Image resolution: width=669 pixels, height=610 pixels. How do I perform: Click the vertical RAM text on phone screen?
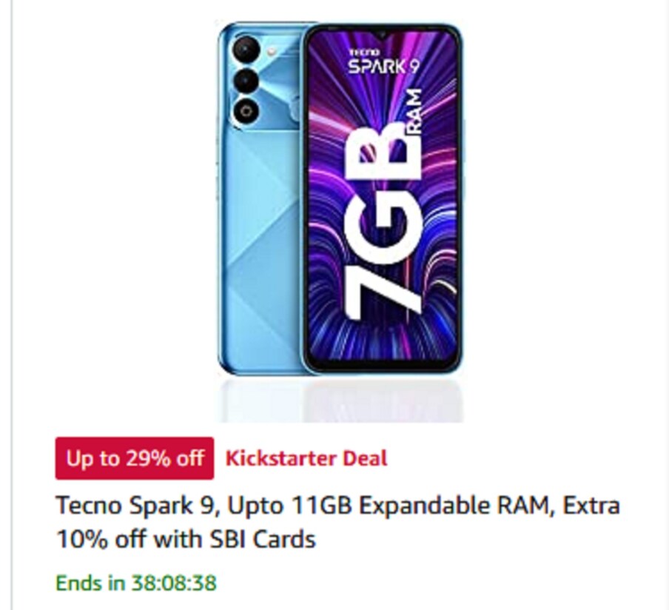(x=414, y=113)
